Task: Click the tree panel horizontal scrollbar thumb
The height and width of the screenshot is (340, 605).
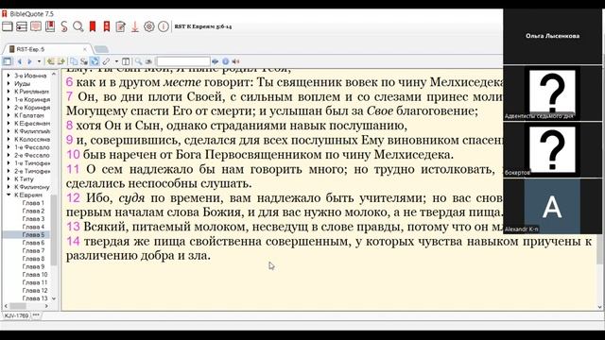Action: pyautogui.click(x=18, y=306)
